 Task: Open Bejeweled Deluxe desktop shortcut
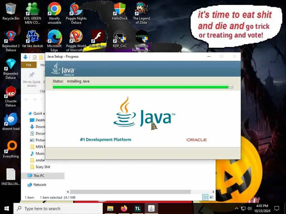11,69
